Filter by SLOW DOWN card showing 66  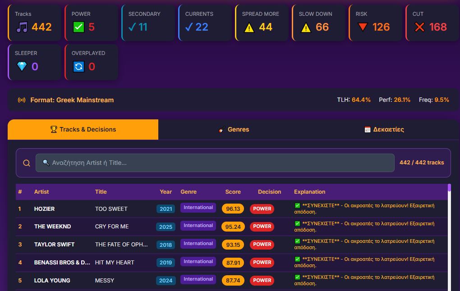[319, 23]
